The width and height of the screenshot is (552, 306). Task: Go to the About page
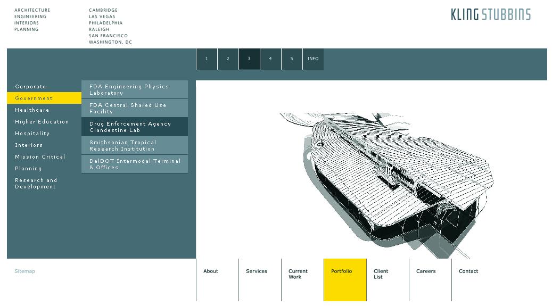pos(211,271)
